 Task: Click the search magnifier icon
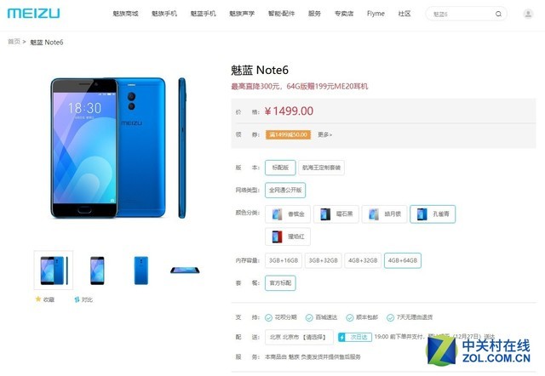498,14
